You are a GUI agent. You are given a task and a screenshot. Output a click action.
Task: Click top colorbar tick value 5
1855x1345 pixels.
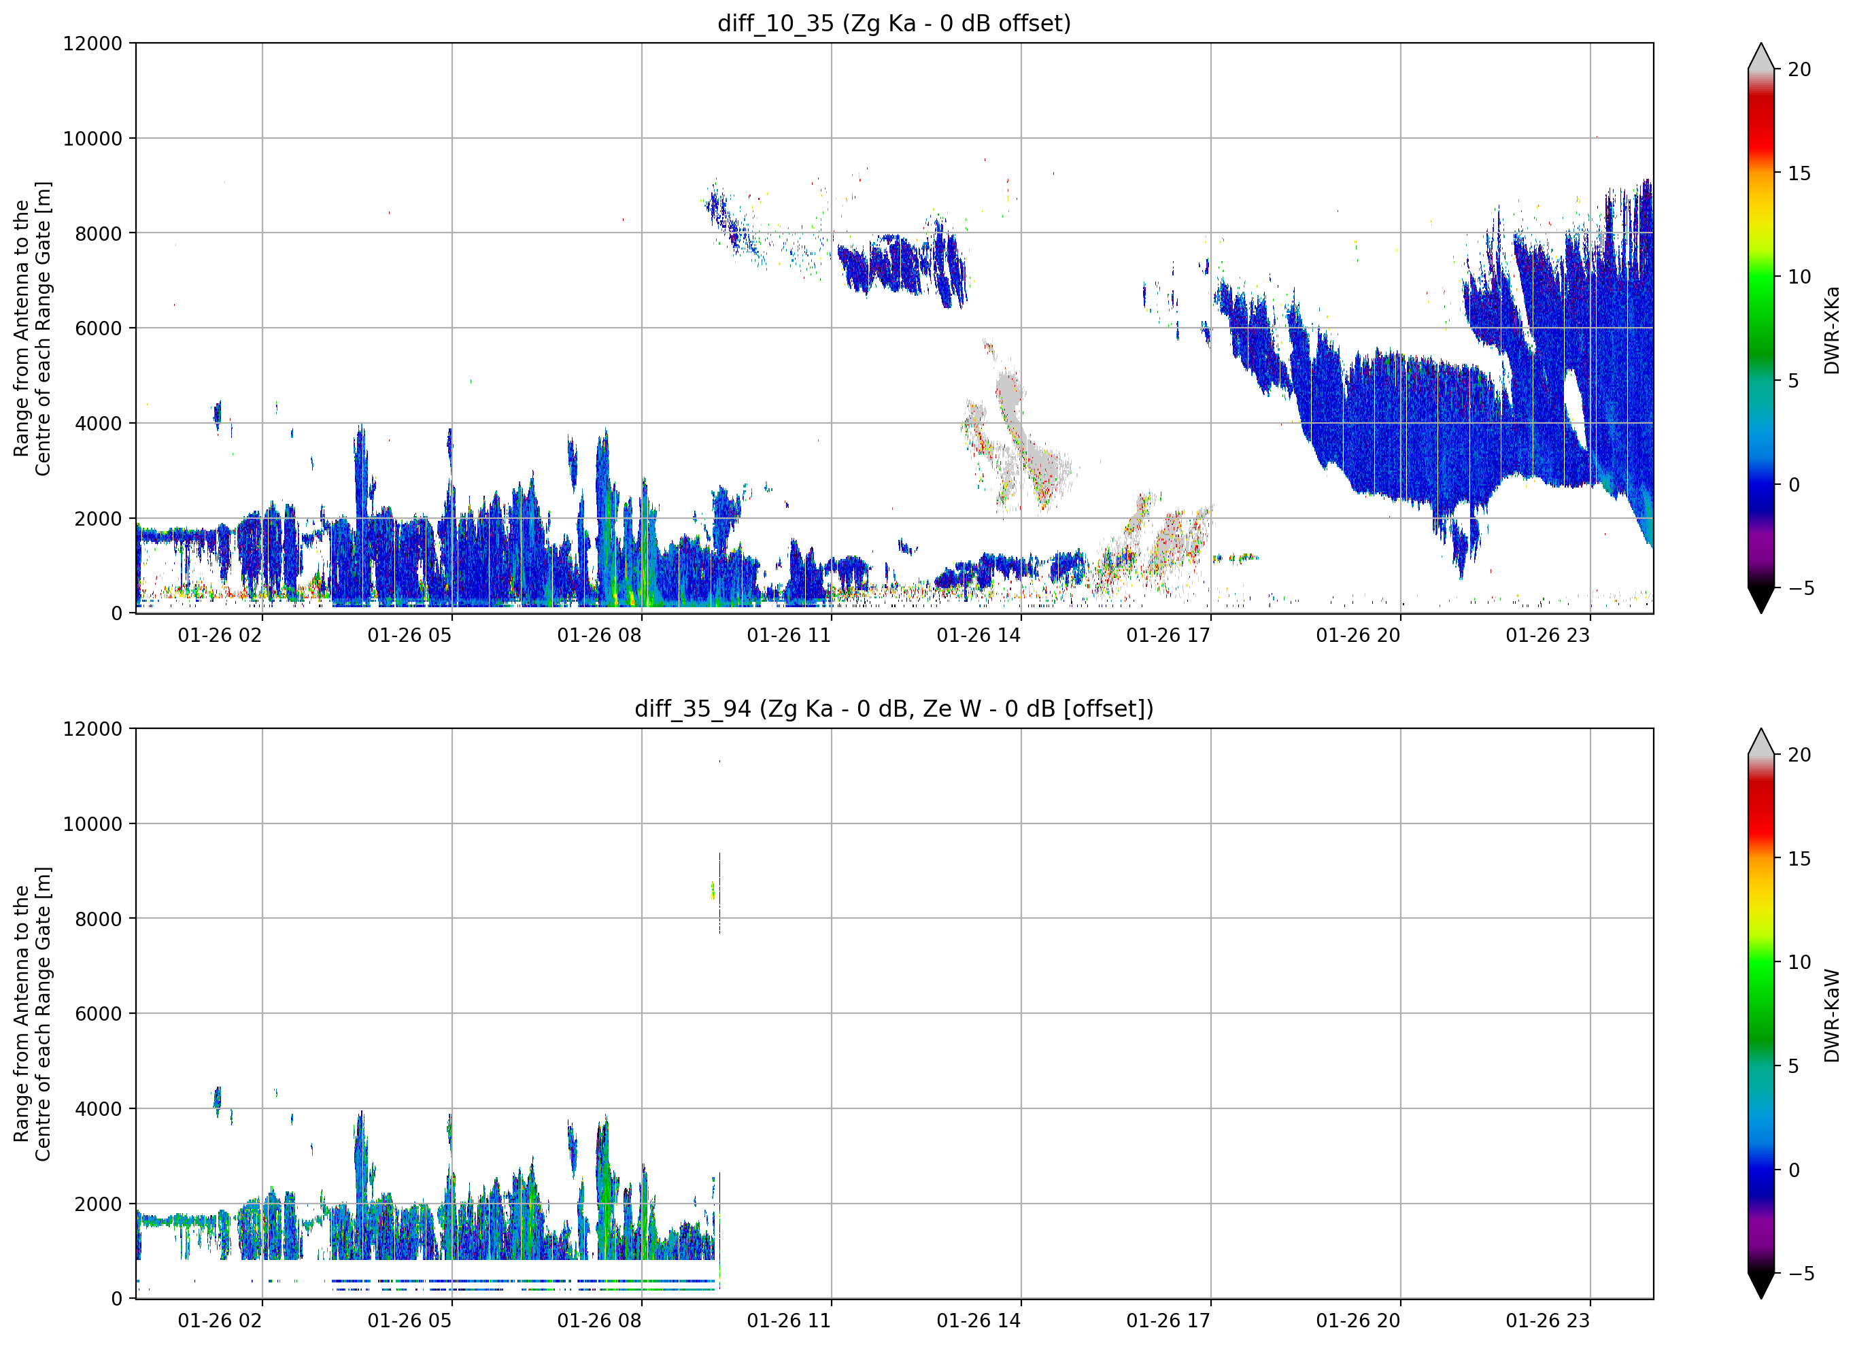click(1794, 380)
